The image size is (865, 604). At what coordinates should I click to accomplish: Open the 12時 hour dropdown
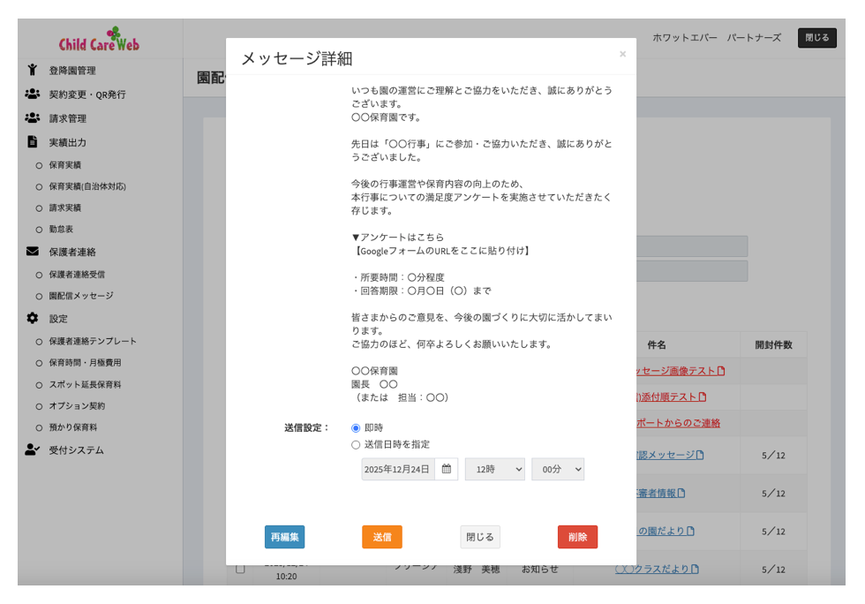click(x=494, y=469)
